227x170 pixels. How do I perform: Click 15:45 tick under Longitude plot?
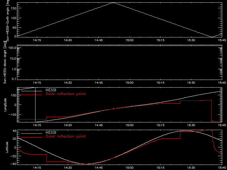222,125
